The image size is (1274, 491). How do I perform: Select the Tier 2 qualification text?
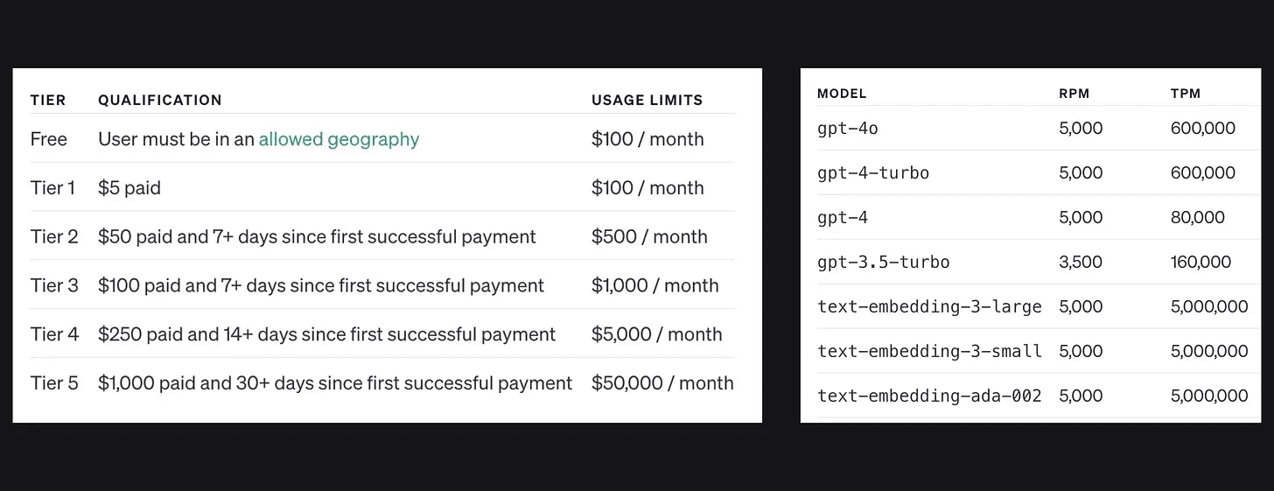click(317, 237)
